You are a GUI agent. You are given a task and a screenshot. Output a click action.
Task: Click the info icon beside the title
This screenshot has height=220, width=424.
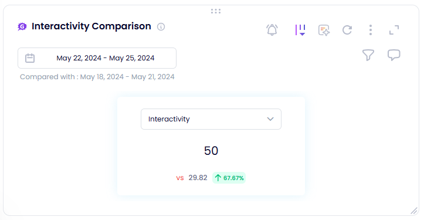pos(161,27)
